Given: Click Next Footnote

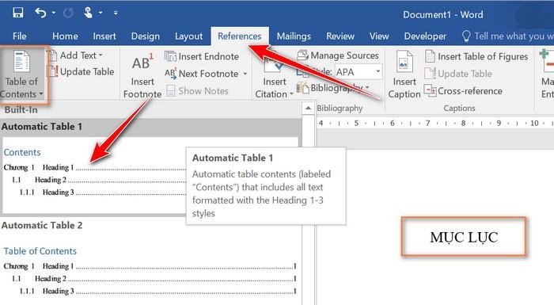Looking at the screenshot, I should pyautogui.click(x=203, y=74).
